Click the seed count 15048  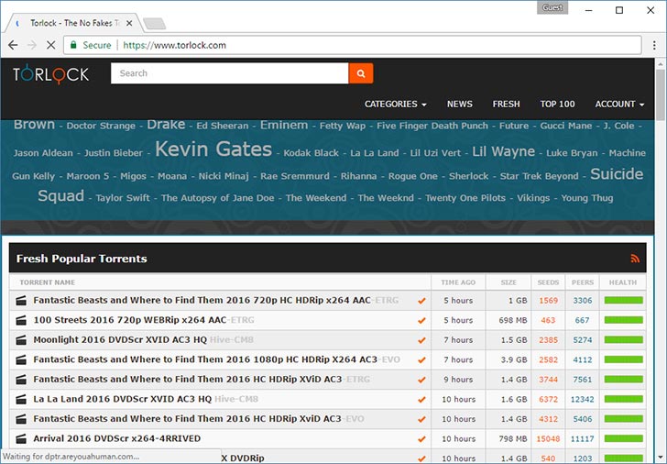click(548, 439)
